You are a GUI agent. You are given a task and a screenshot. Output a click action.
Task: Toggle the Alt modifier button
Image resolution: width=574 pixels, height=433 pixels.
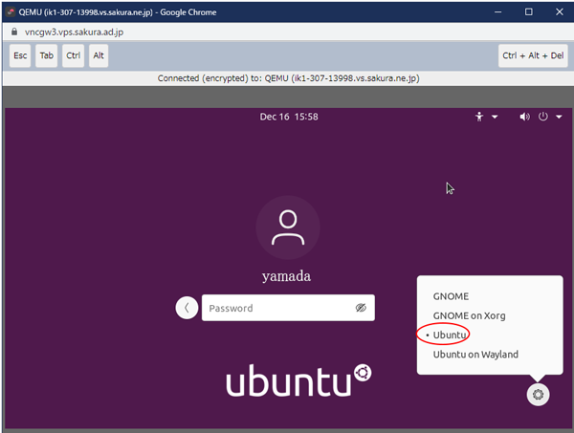click(99, 55)
